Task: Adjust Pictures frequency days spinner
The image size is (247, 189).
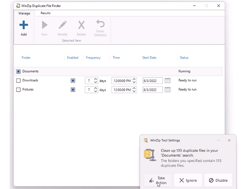Action: click(96, 90)
